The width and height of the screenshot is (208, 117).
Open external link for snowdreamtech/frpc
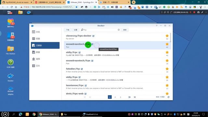(x=92, y=44)
